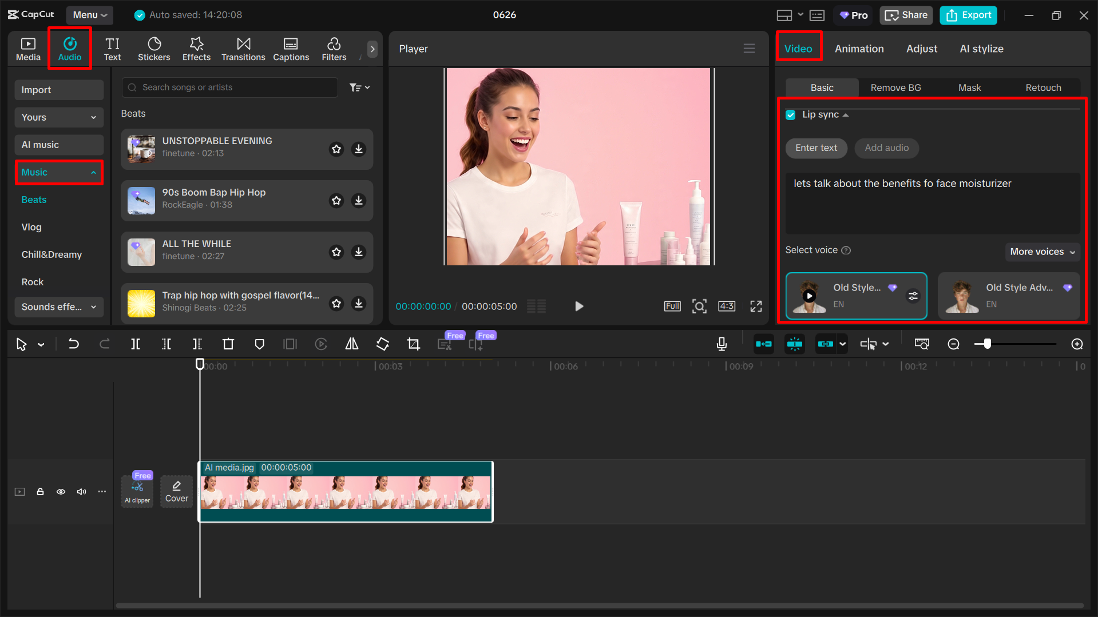This screenshot has height=617, width=1098.
Task: Expand the Yours dropdown in the sidebar
Action: pyautogui.click(x=59, y=117)
